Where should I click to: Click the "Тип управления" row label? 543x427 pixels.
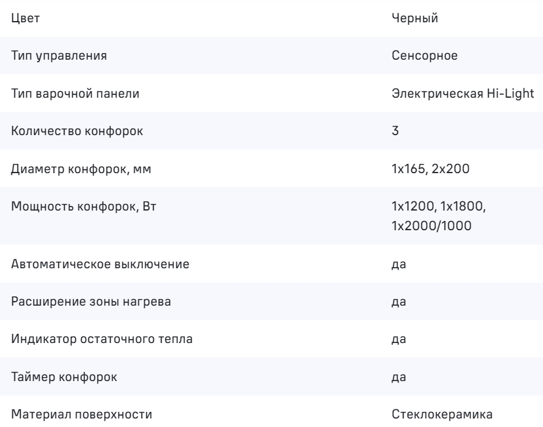coord(60,56)
